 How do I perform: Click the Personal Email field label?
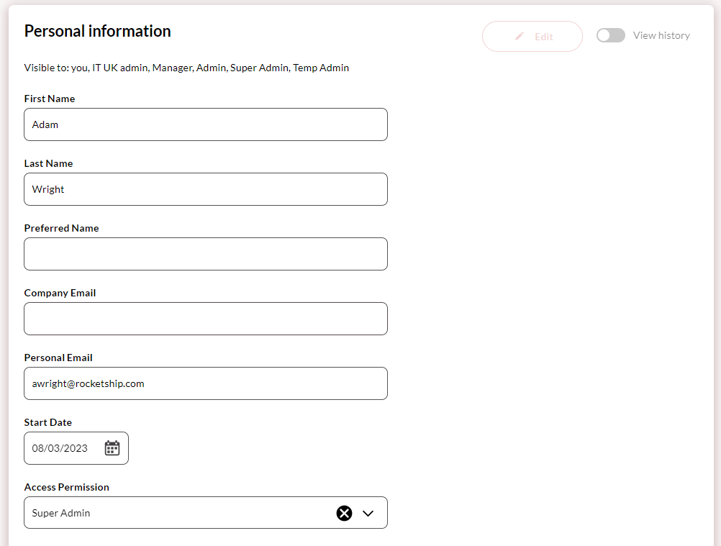click(58, 358)
